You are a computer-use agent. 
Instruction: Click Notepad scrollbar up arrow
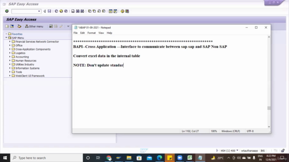click(269, 37)
